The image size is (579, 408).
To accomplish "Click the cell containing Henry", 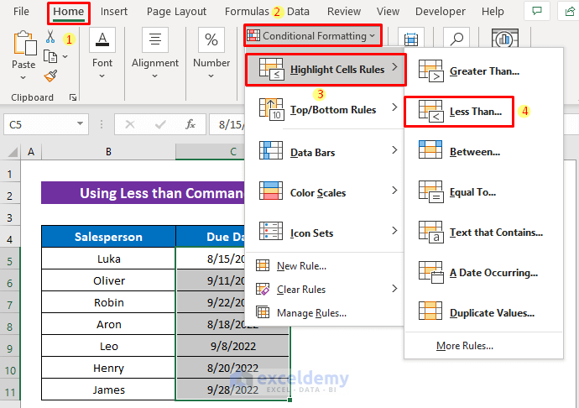I will point(108,368).
